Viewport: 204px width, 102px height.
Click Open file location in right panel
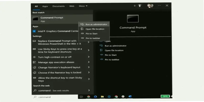(x=114, y=50)
